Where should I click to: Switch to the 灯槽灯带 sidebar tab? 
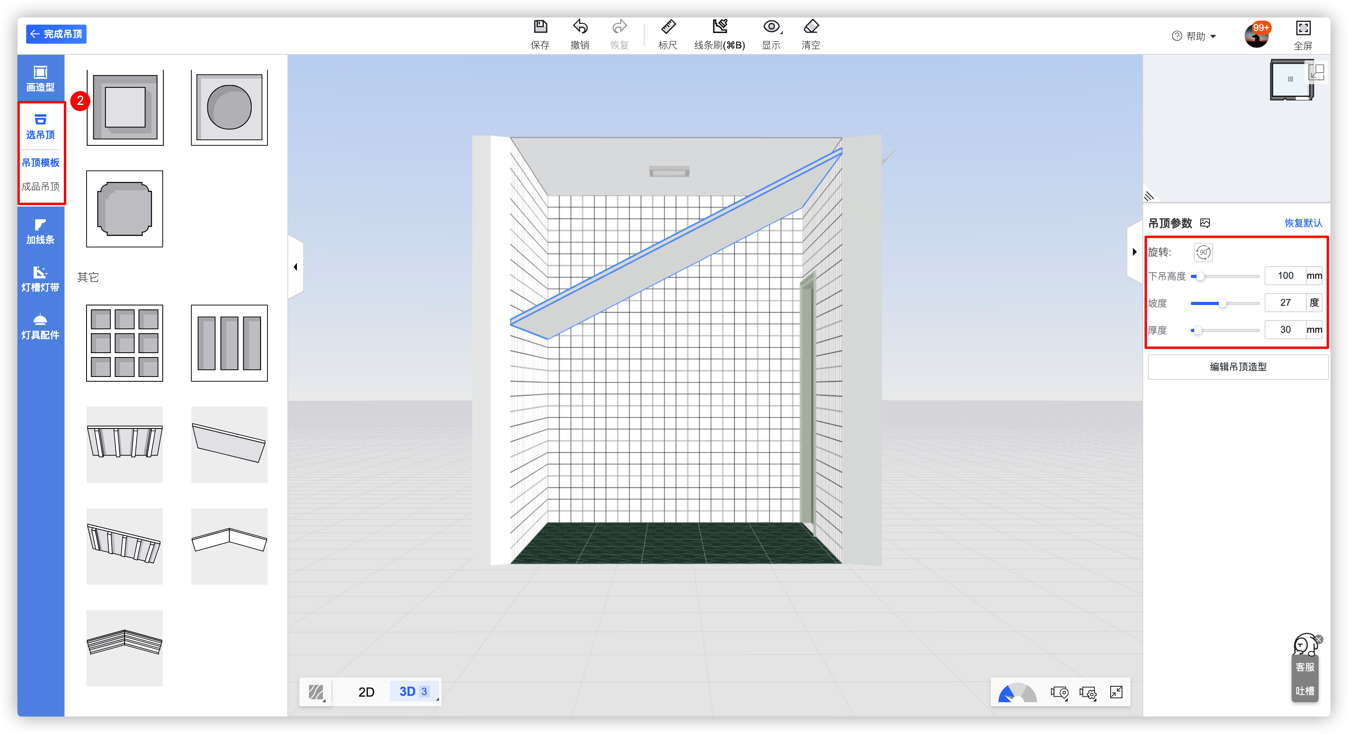(x=40, y=279)
